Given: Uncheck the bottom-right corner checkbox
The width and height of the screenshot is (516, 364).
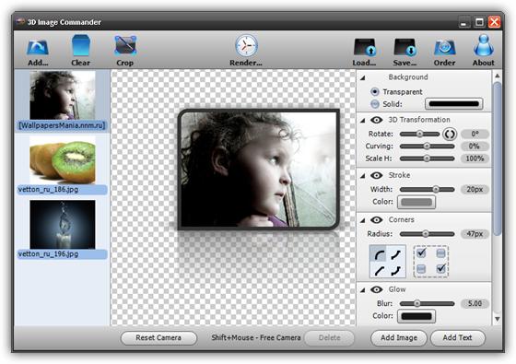Looking at the screenshot, I should tap(441, 269).
